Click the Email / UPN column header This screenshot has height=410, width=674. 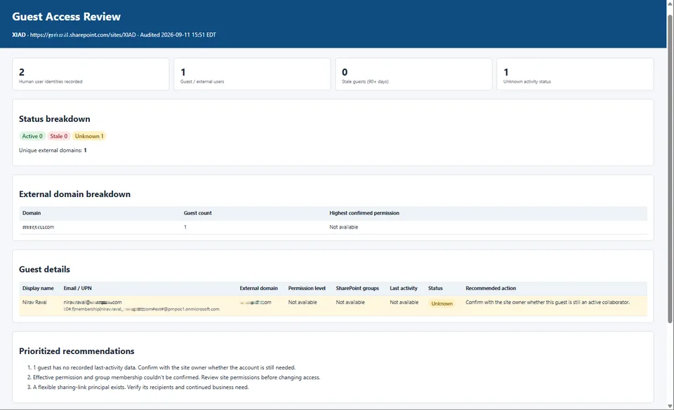[78, 288]
